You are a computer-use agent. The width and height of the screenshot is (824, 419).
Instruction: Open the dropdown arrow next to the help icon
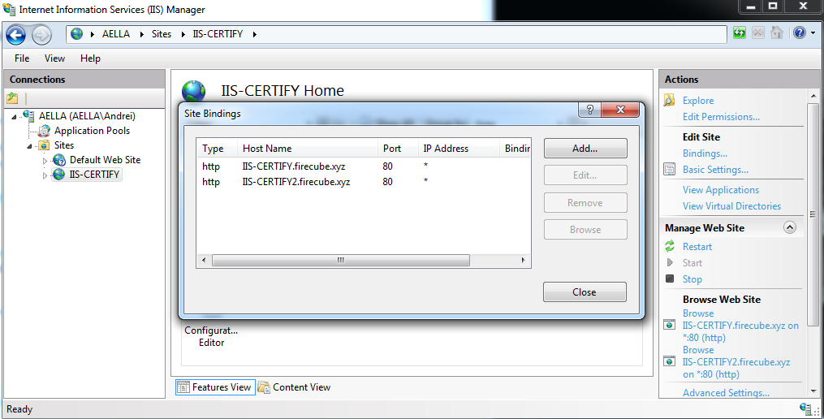tap(813, 33)
